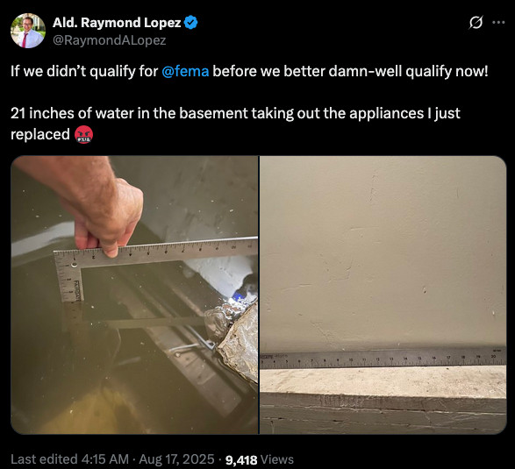
Task: Open the three-dot more options menu
Action: point(498,23)
